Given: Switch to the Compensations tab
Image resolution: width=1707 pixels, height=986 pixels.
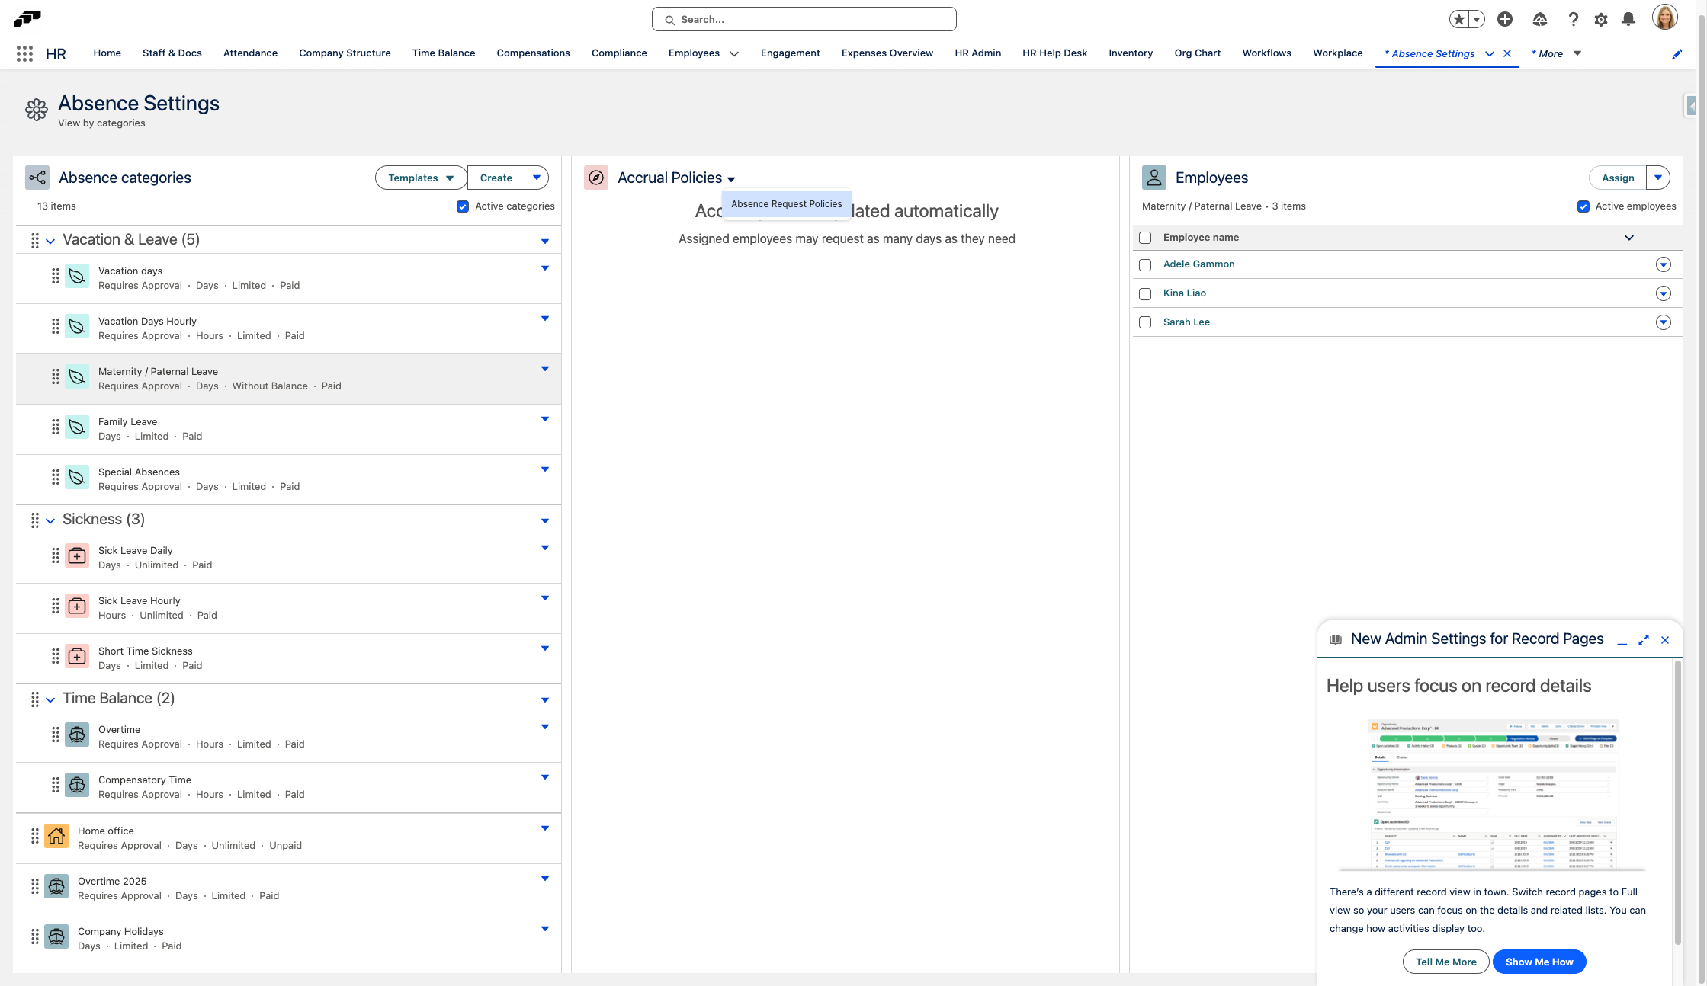Looking at the screenshot, I should click(x=533, y=53).
